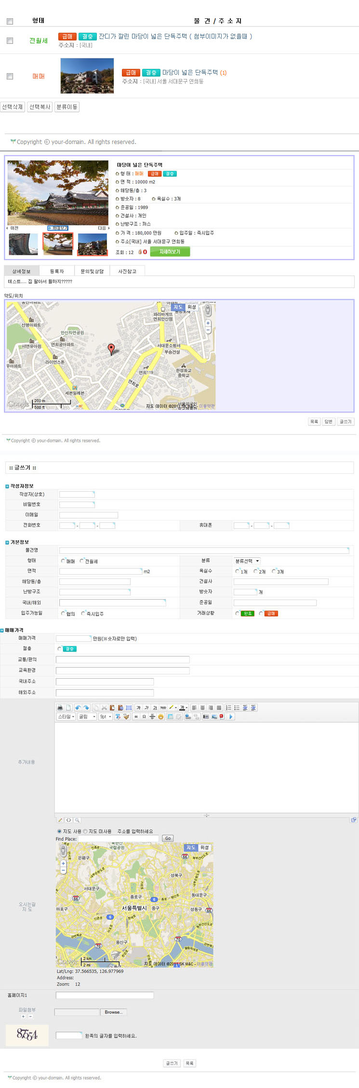The image size is (359, 1088).
Task: Open the 9pt font size dropdown
Action: click(106, 717)
